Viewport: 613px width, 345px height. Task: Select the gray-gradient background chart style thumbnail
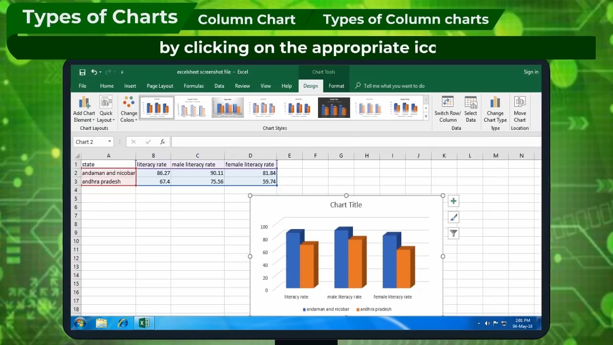227,107
